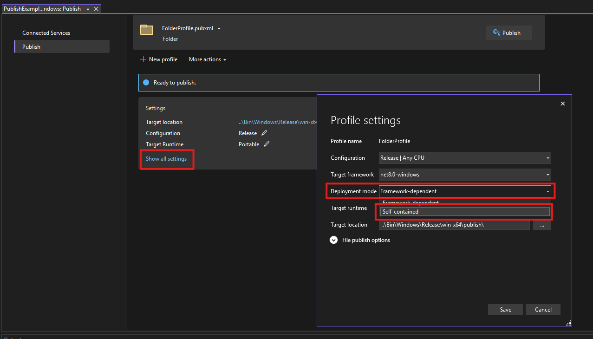The width and height of the screenshot is (593, 339).
Task: Click the info icon beside Ready to publish
Action: [146, 83]
